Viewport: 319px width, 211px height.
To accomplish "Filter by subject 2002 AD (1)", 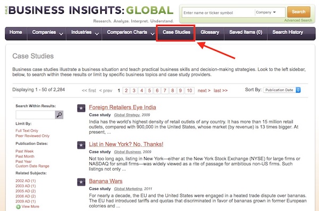I will [x=26, y=181].
